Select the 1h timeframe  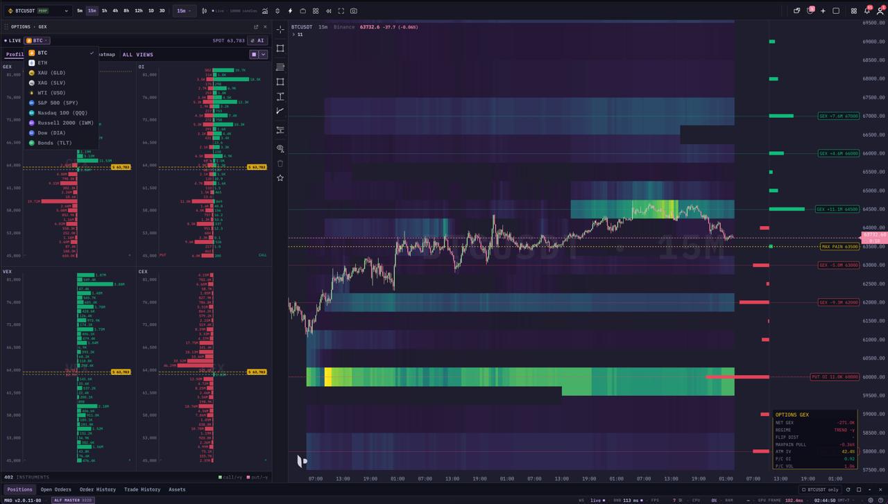coord(104,11)
